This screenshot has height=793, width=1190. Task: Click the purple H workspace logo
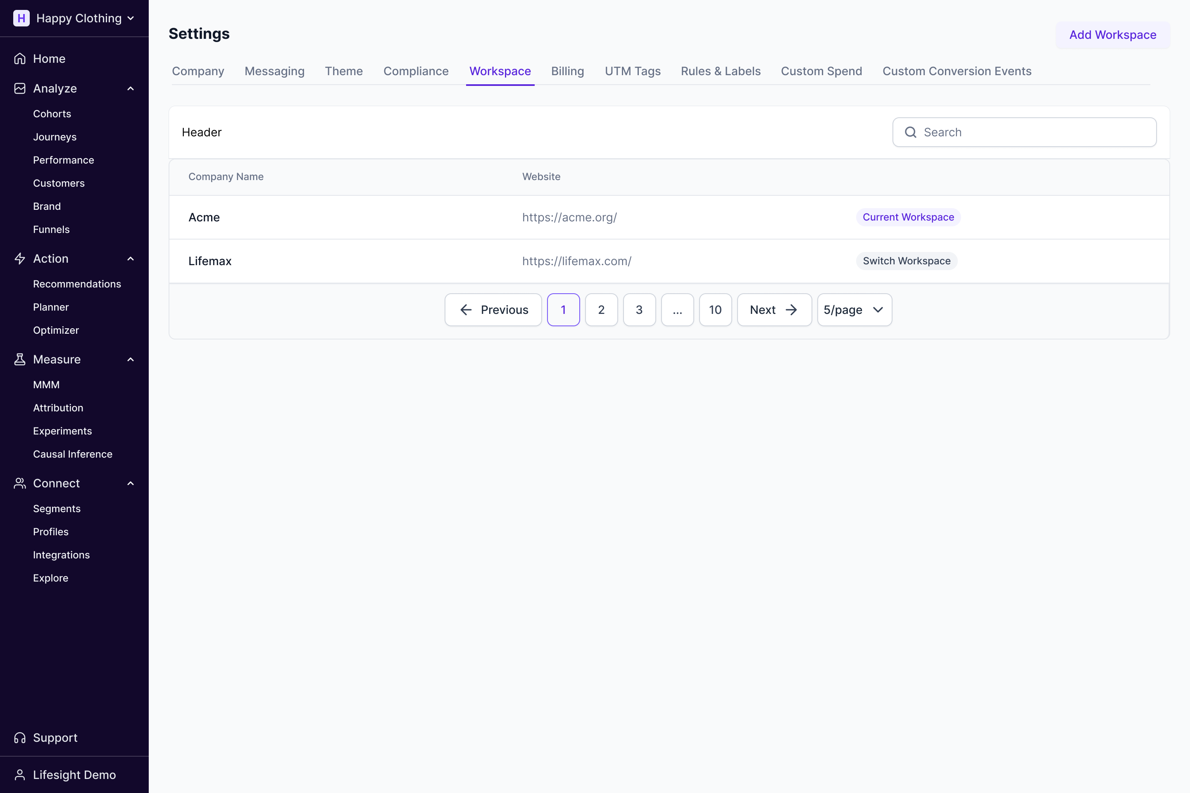pos(21,18)
